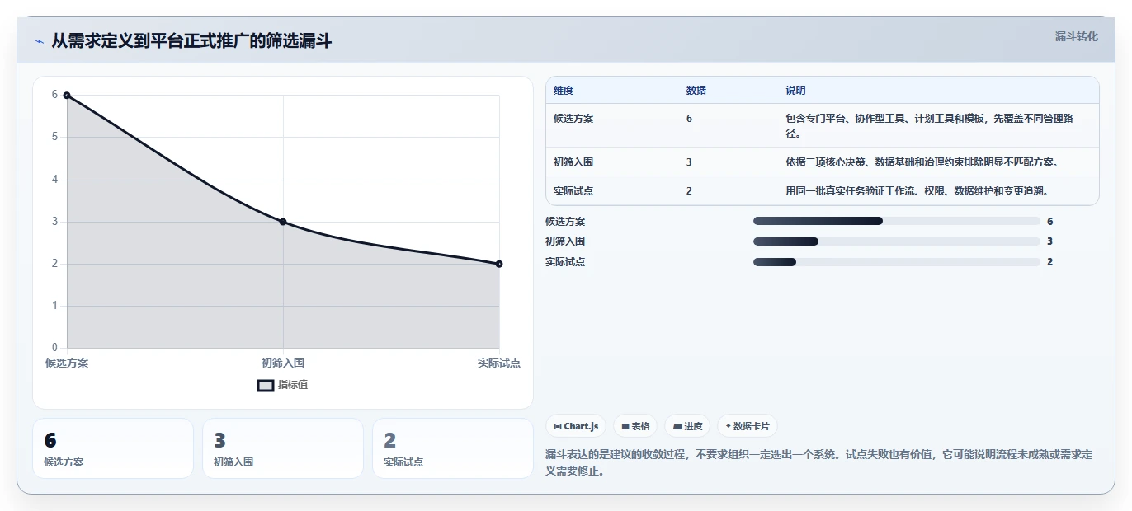Click the description starting 依据三项核心决策
The height and width of the screenshot is (511, 1132).
pyautogui.click(x=922, y=162)
